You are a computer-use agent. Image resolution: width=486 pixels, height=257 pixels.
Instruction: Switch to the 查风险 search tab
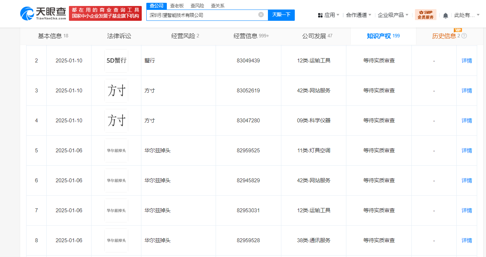tap(197, 6)
